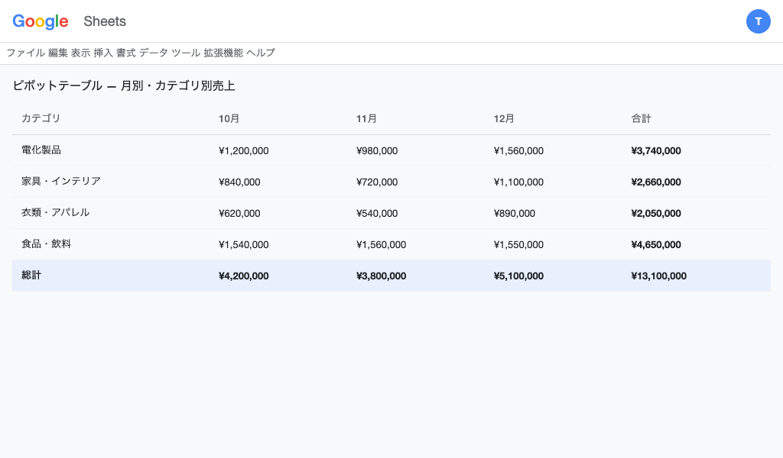
Task: Click the Sheets app title
Action: pos(105,21)
